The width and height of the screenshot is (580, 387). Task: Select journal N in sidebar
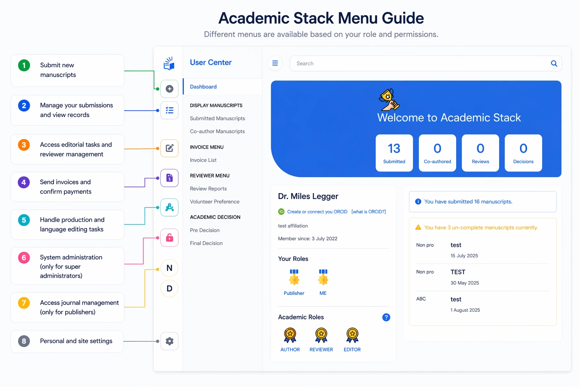(170, 268)
